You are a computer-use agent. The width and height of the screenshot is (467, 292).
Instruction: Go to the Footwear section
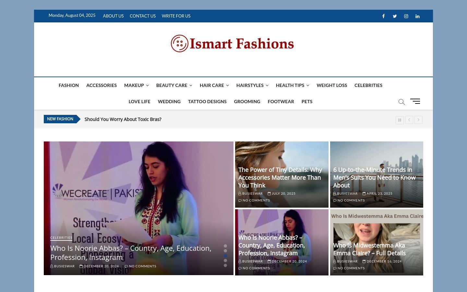(281, 102)
